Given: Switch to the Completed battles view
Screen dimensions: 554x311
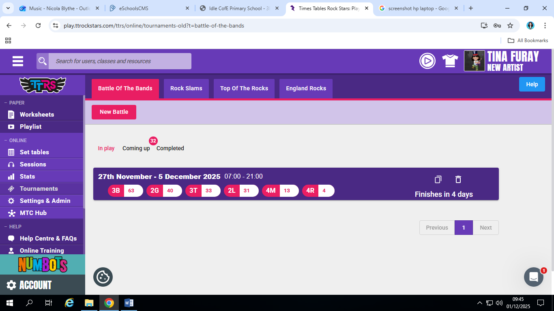Looking at the screenshot, I should tap(170, 148).
